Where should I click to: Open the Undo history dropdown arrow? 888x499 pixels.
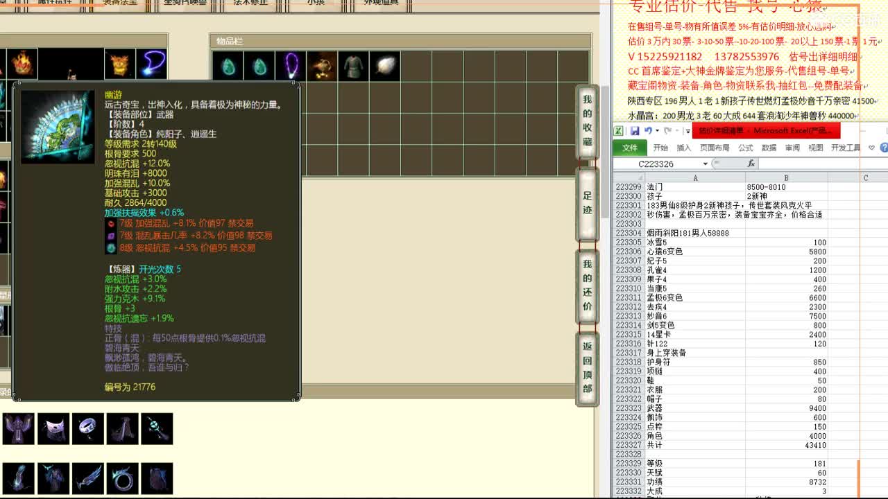point(658,130)
